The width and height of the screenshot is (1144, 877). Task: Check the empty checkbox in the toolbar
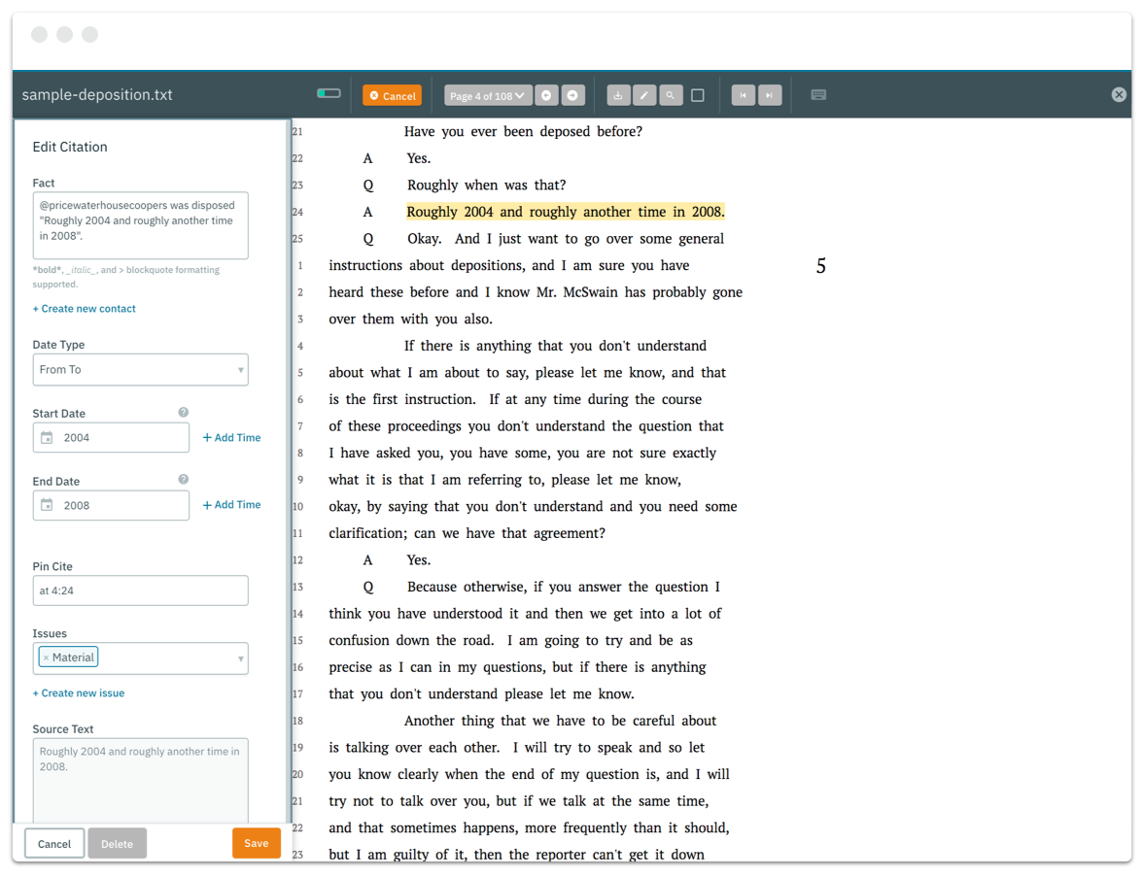pos(697,94)
